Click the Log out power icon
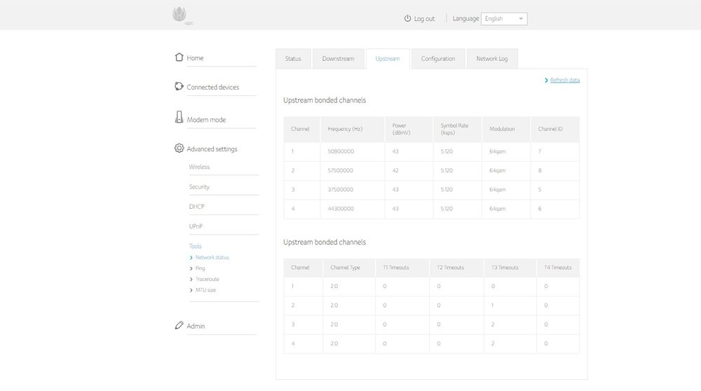 point(407,18)
